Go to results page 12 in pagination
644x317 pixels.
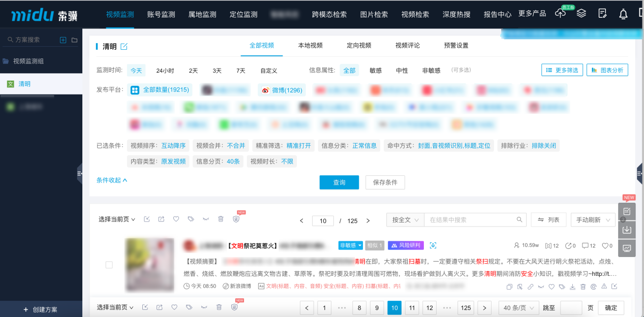[x=430, y=307]
